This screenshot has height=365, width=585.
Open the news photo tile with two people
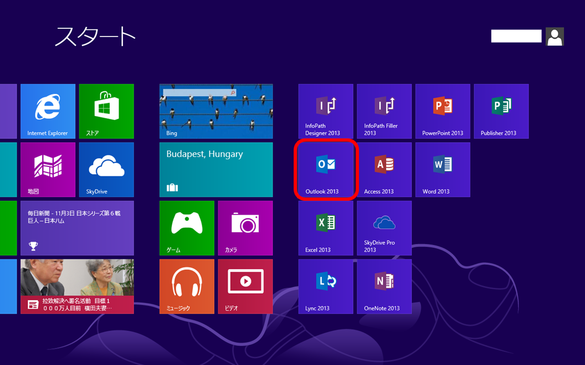pos(77,286)
